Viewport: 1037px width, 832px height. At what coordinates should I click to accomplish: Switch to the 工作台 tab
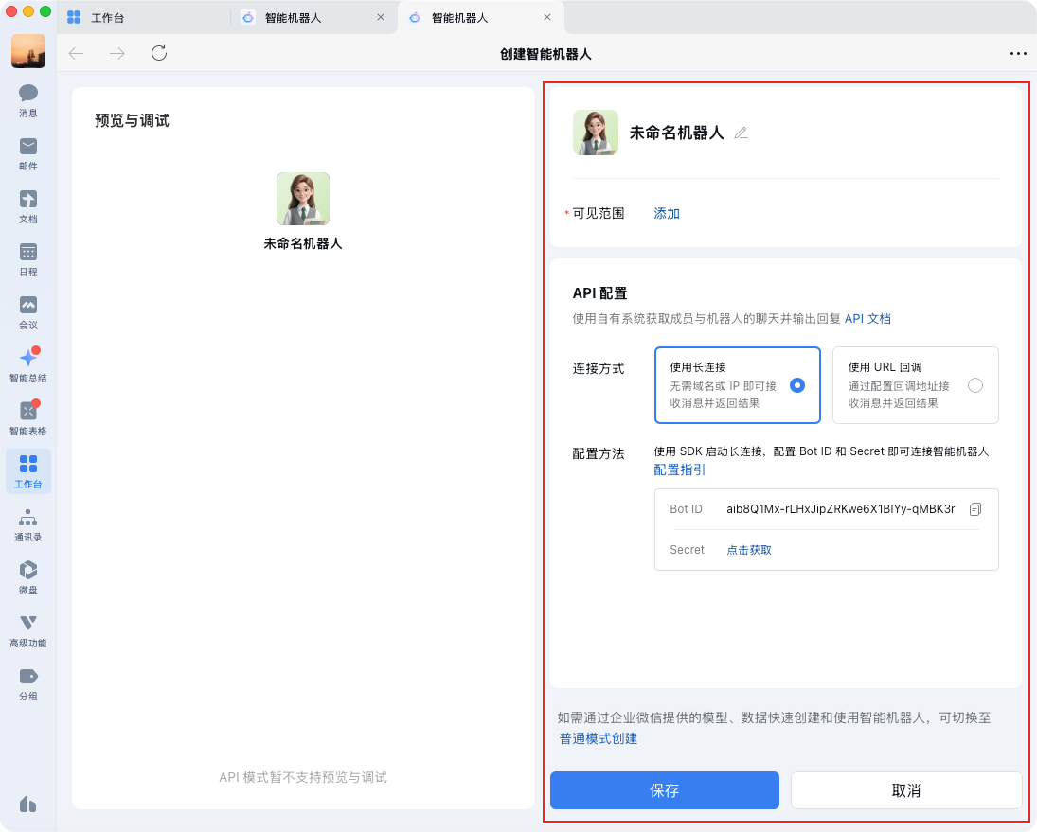click(x=142, y=17)
